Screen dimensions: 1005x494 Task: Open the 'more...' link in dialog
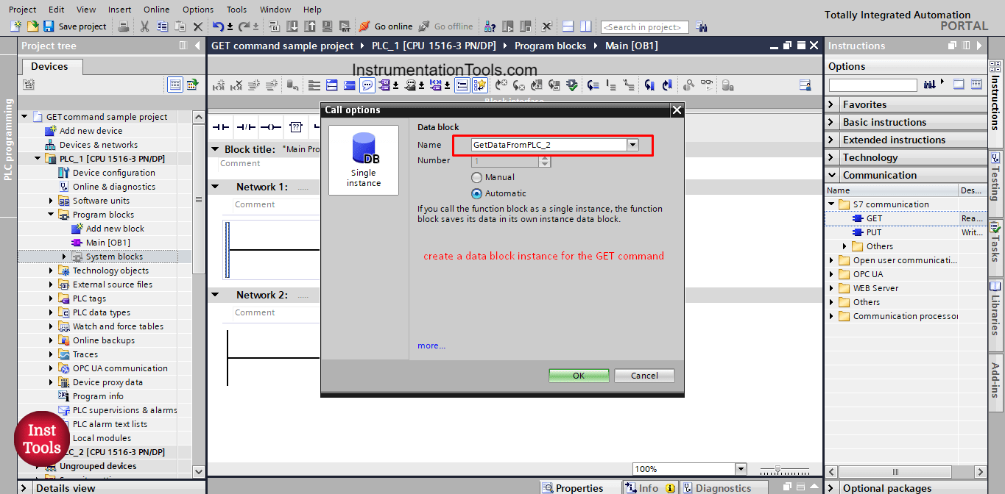click(431, 346)
